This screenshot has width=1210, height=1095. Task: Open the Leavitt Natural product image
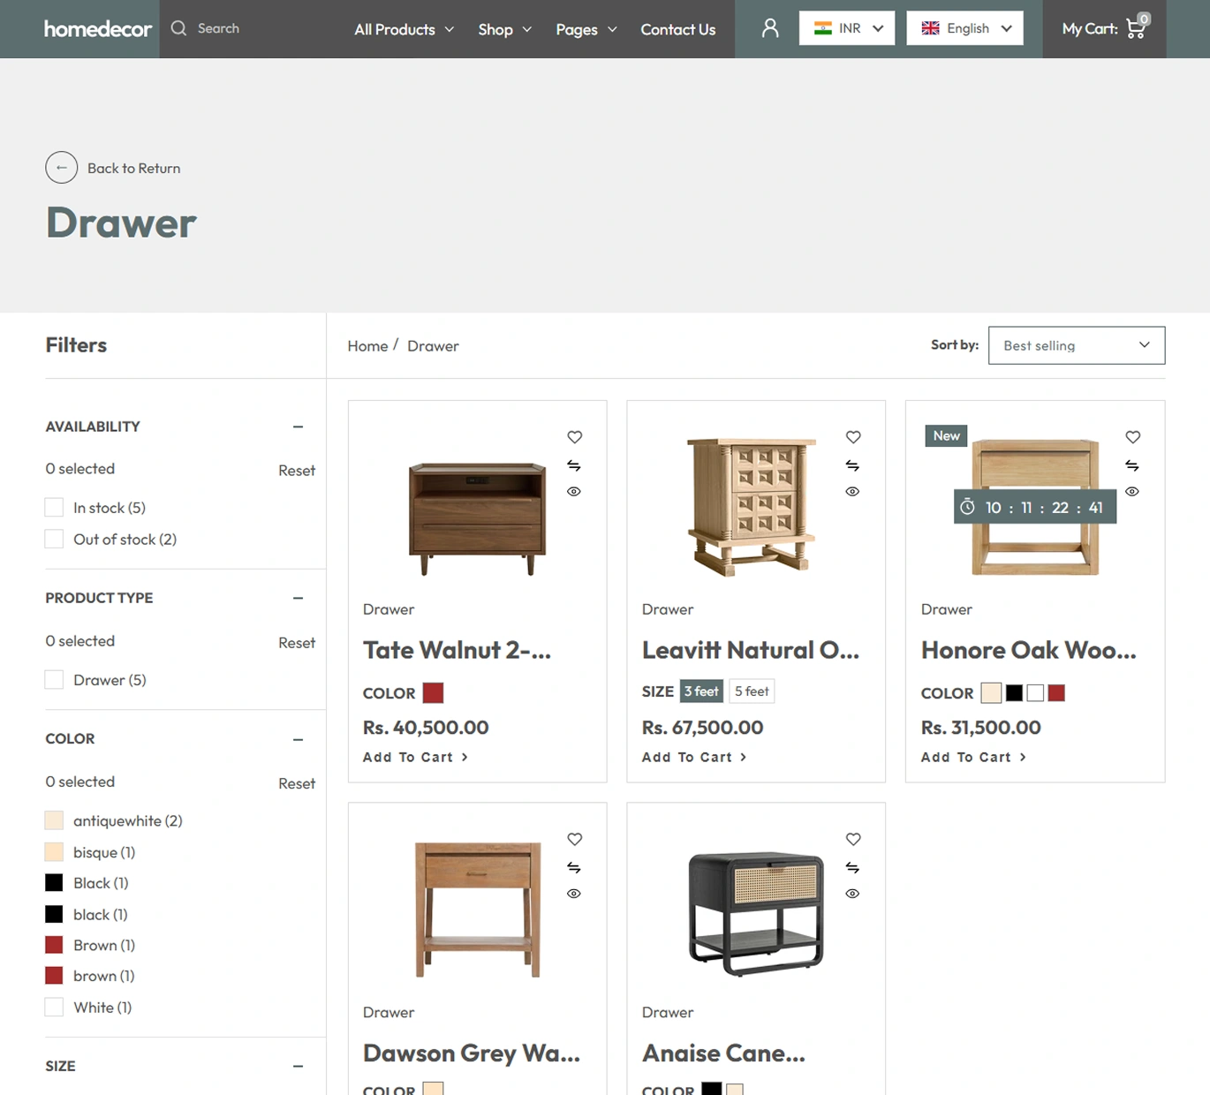[752, 507]
